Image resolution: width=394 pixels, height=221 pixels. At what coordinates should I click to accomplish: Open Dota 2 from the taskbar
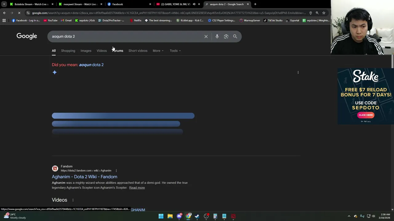click(233, 216)
